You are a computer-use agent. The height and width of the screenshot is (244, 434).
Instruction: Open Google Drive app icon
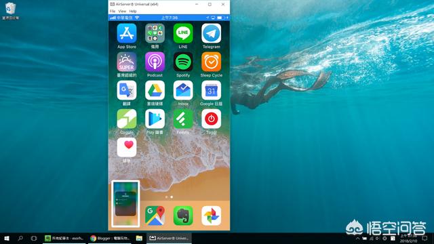155,90
